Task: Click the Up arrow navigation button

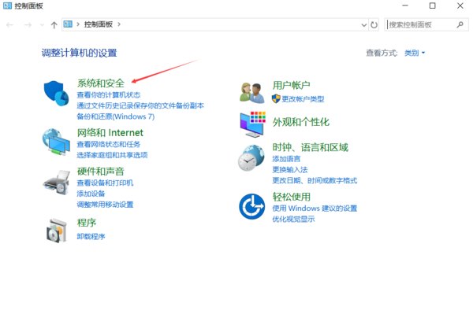Action: (54, 24)
